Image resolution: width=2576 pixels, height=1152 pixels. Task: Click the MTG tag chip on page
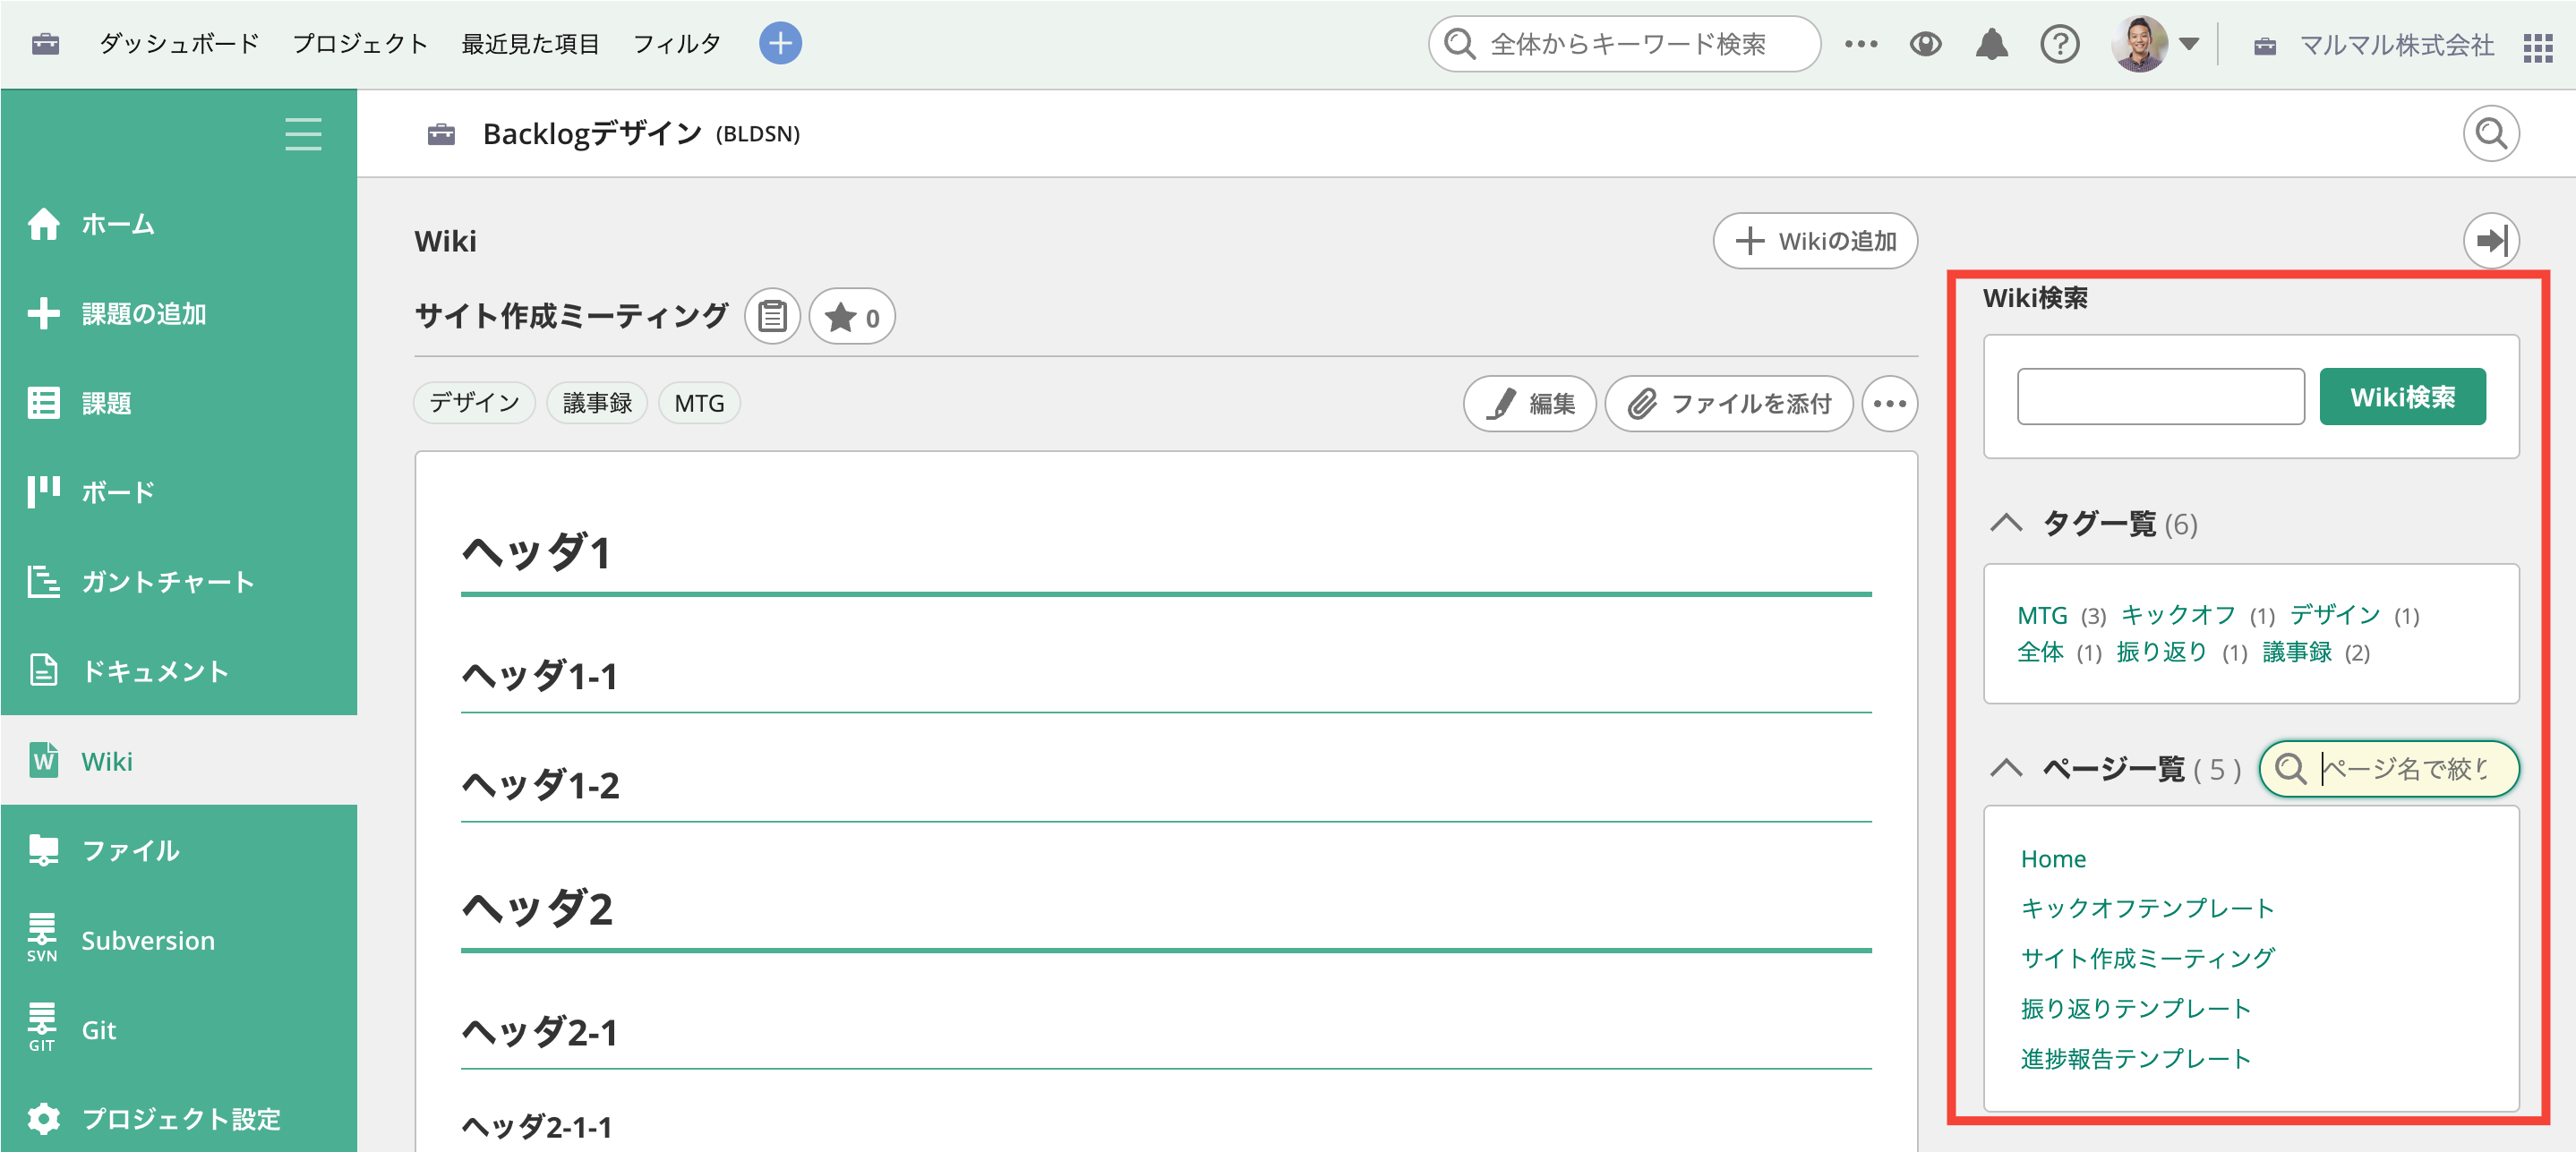699,403
